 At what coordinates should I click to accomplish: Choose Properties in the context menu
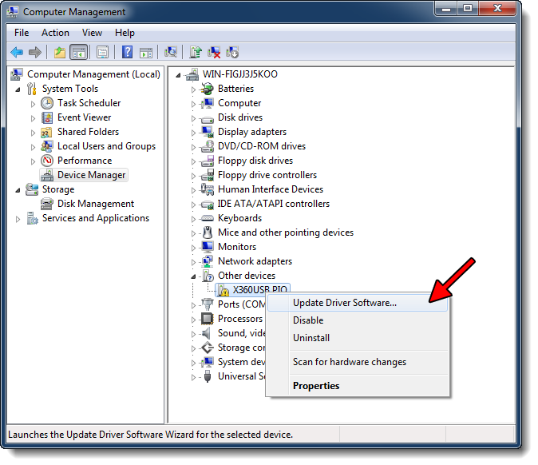coord(357,386)
